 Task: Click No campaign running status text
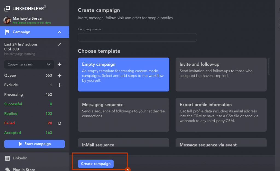(x=20, y=54)
